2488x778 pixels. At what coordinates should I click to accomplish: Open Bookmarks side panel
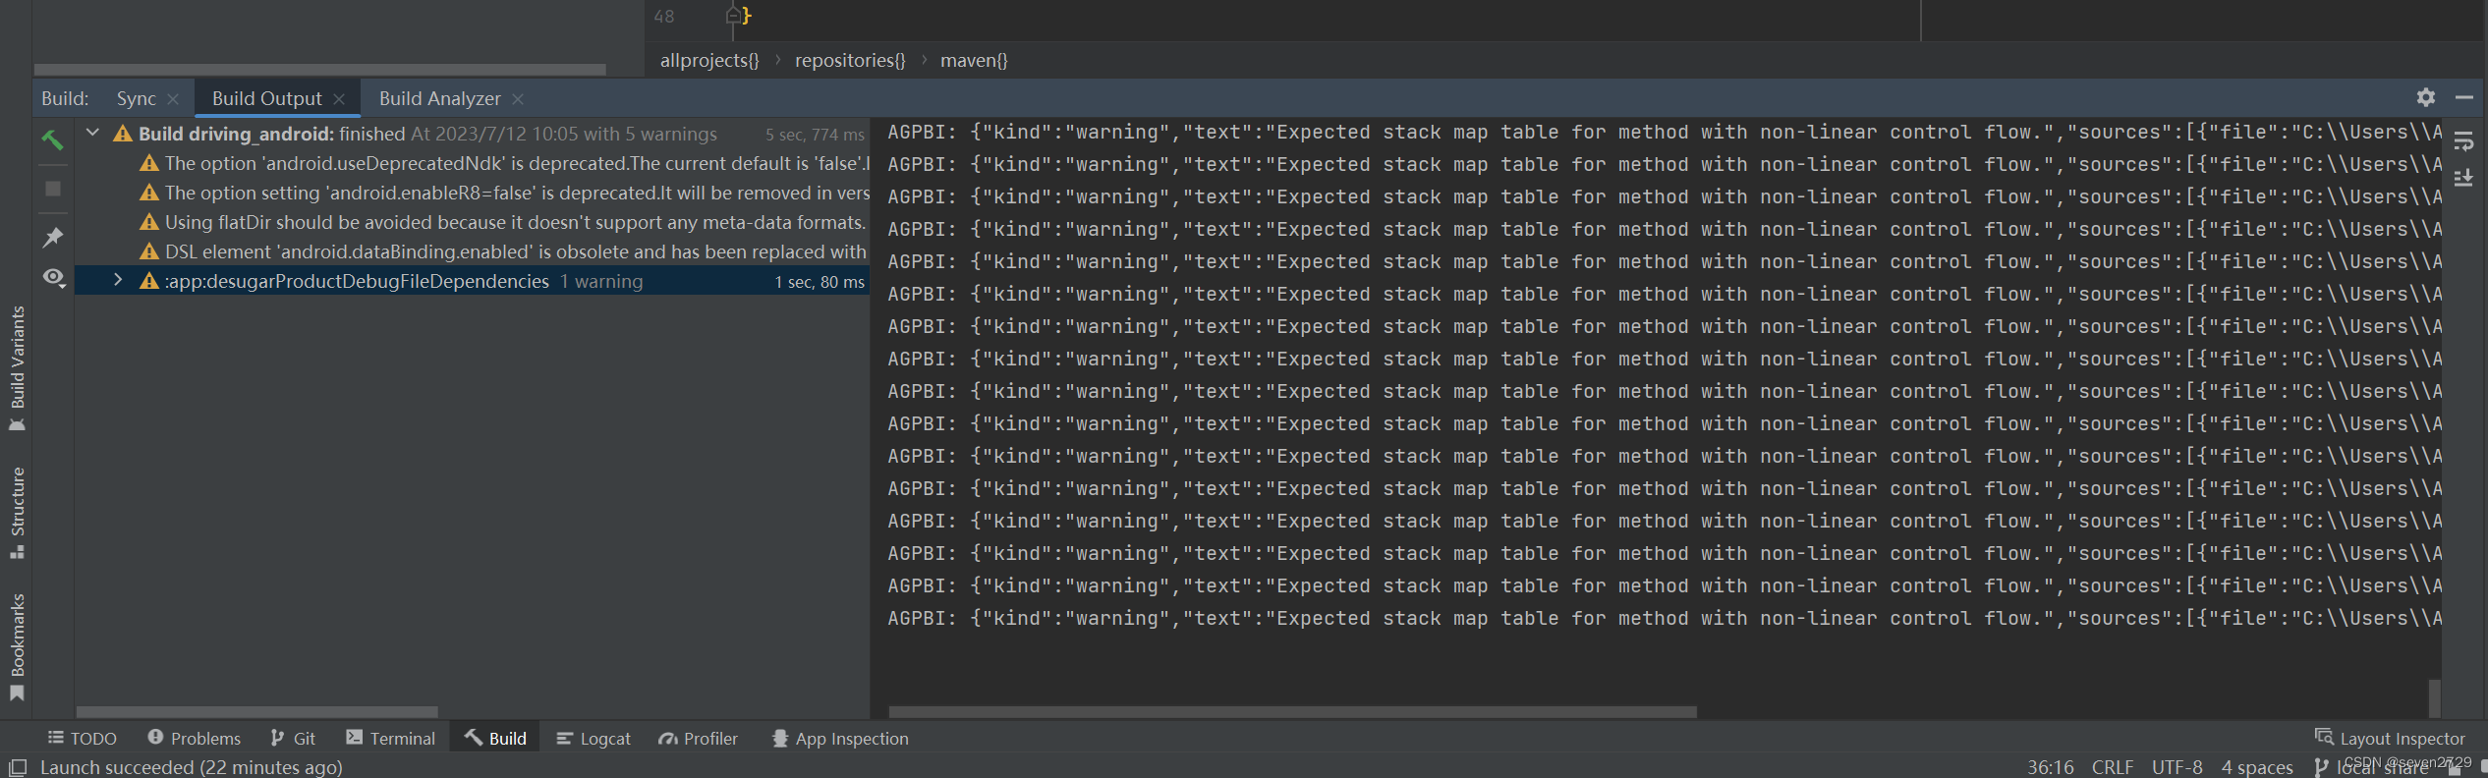point(17,647)
